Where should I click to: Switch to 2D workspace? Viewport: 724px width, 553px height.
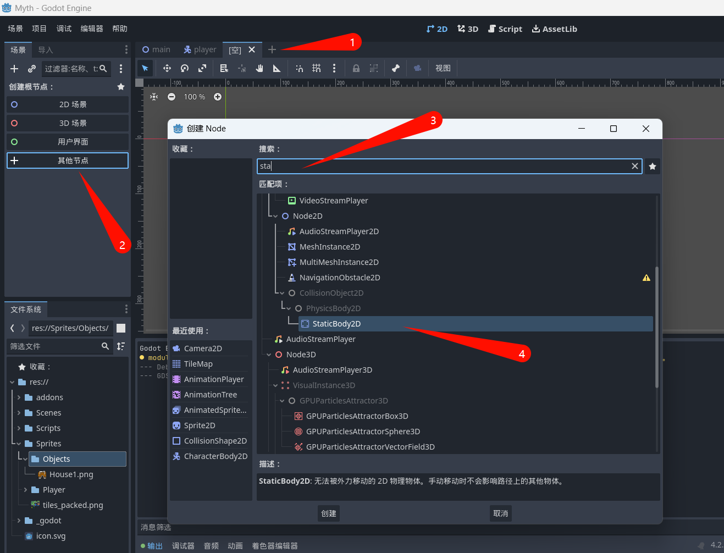coord(437,29)
